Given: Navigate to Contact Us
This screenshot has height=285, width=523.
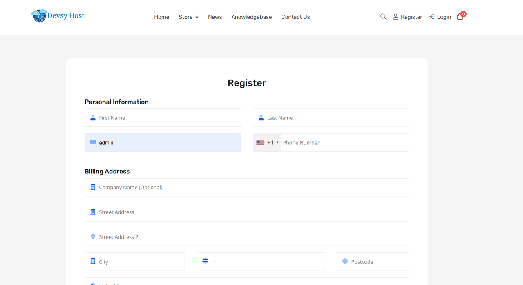Looking at the screenshot, I should pos(295,17).
